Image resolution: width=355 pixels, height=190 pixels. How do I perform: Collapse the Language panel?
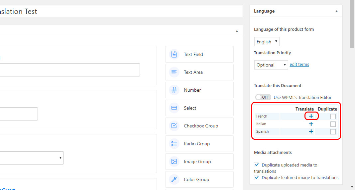pyautogui.click(x=336, y=11)
